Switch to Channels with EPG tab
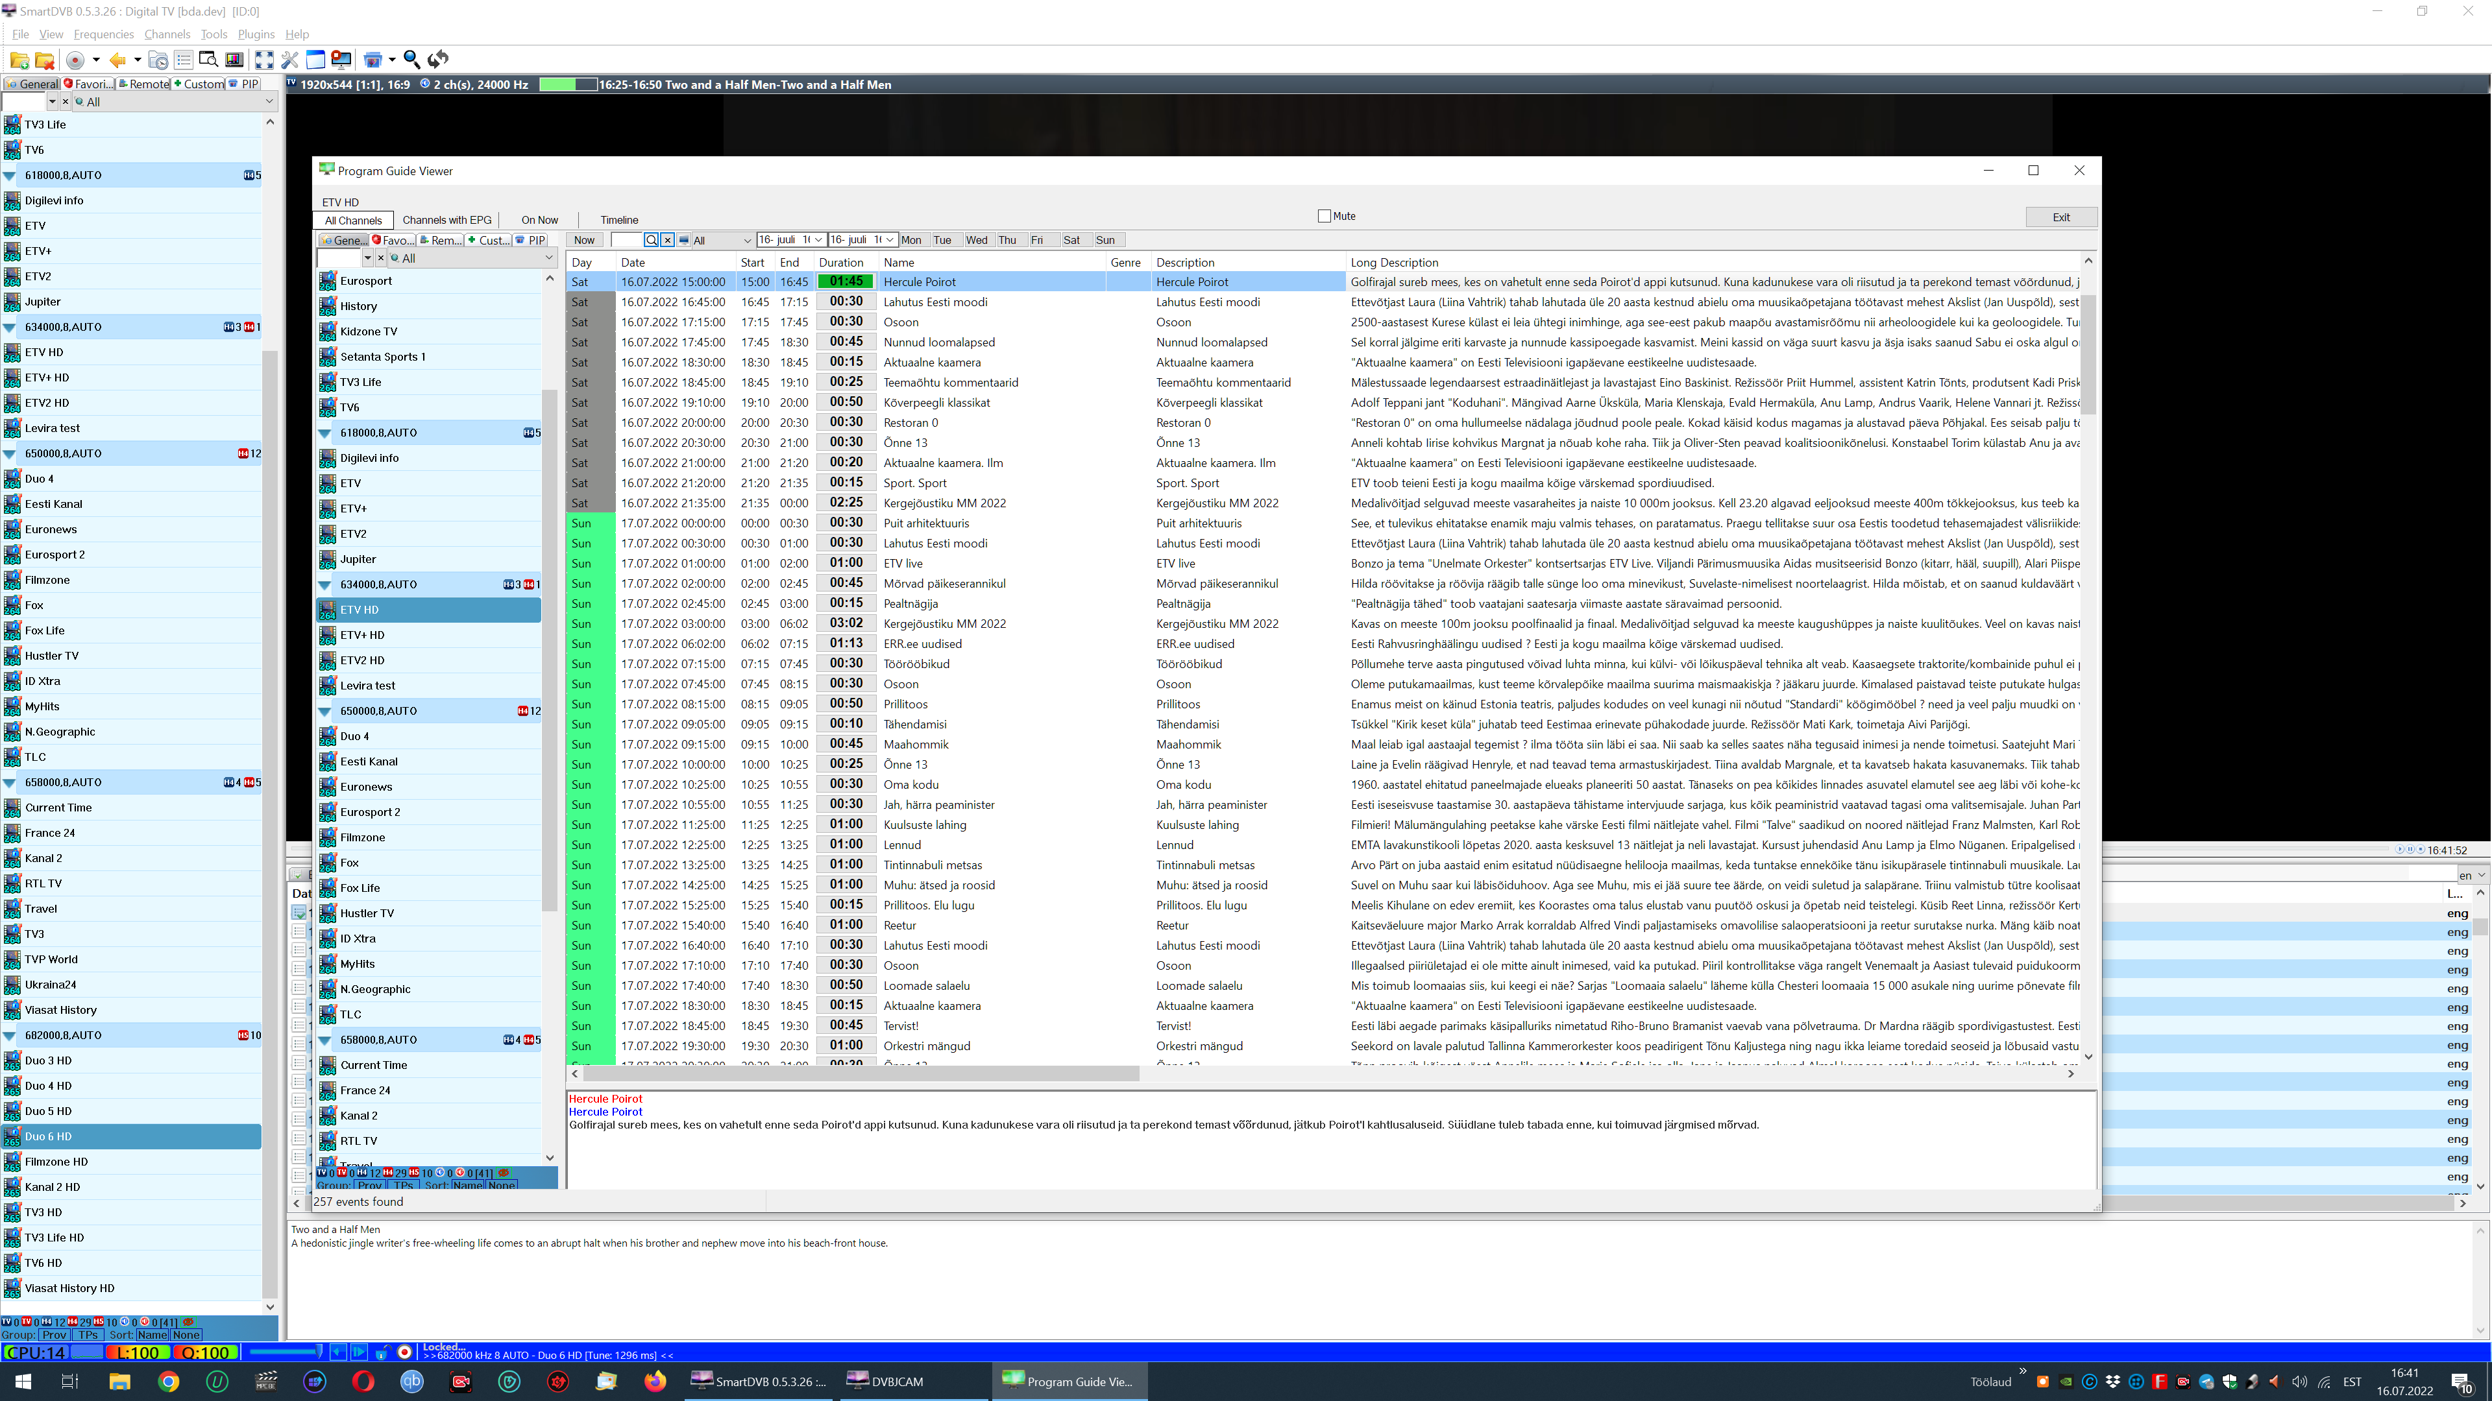Viewport: 2492px width, 1401px height. pos(447,219)
